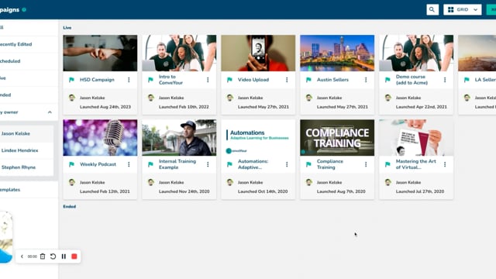The width and height of the screenshot is (496, 279).
Task: Open the search magnifier button
Action: pyautogui.click(x=432, y=9)
